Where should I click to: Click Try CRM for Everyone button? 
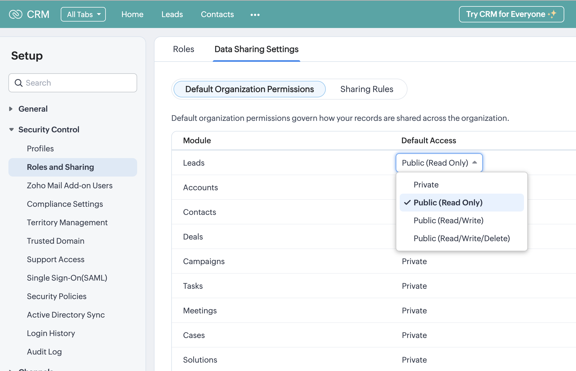click(x=505, y=14)
